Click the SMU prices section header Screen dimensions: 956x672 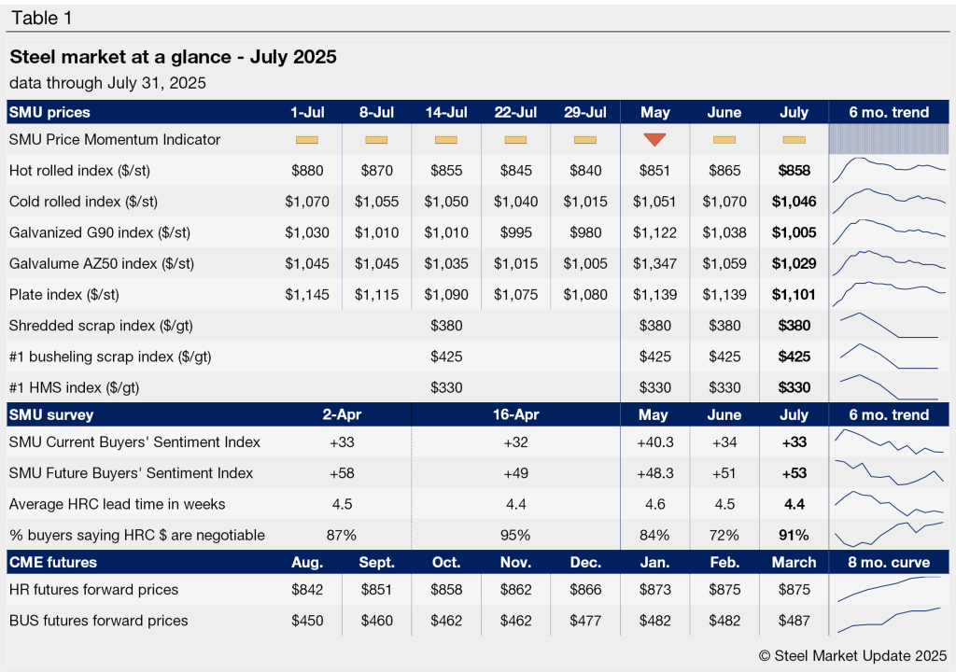[49, 112]
